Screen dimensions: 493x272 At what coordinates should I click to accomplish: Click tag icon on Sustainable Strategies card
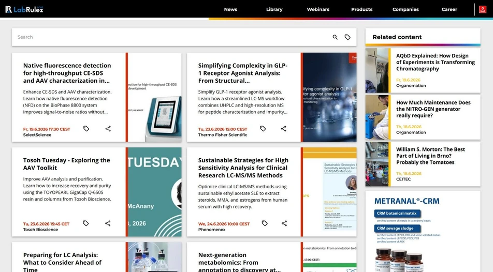click(265, 223)
